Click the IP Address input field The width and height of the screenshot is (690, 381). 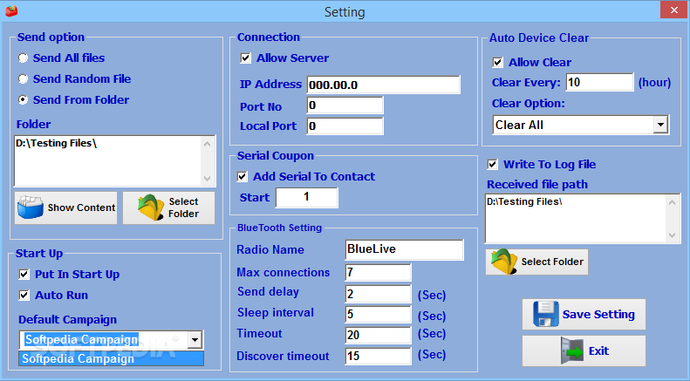click(x=383, y=85)
